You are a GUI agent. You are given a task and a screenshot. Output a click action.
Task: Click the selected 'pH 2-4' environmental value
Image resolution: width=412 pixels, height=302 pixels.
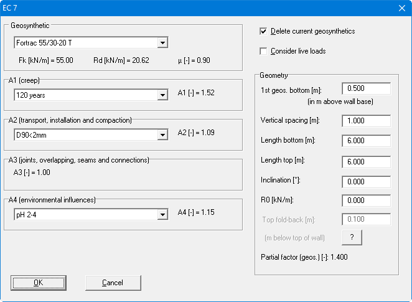click(85, 215)
